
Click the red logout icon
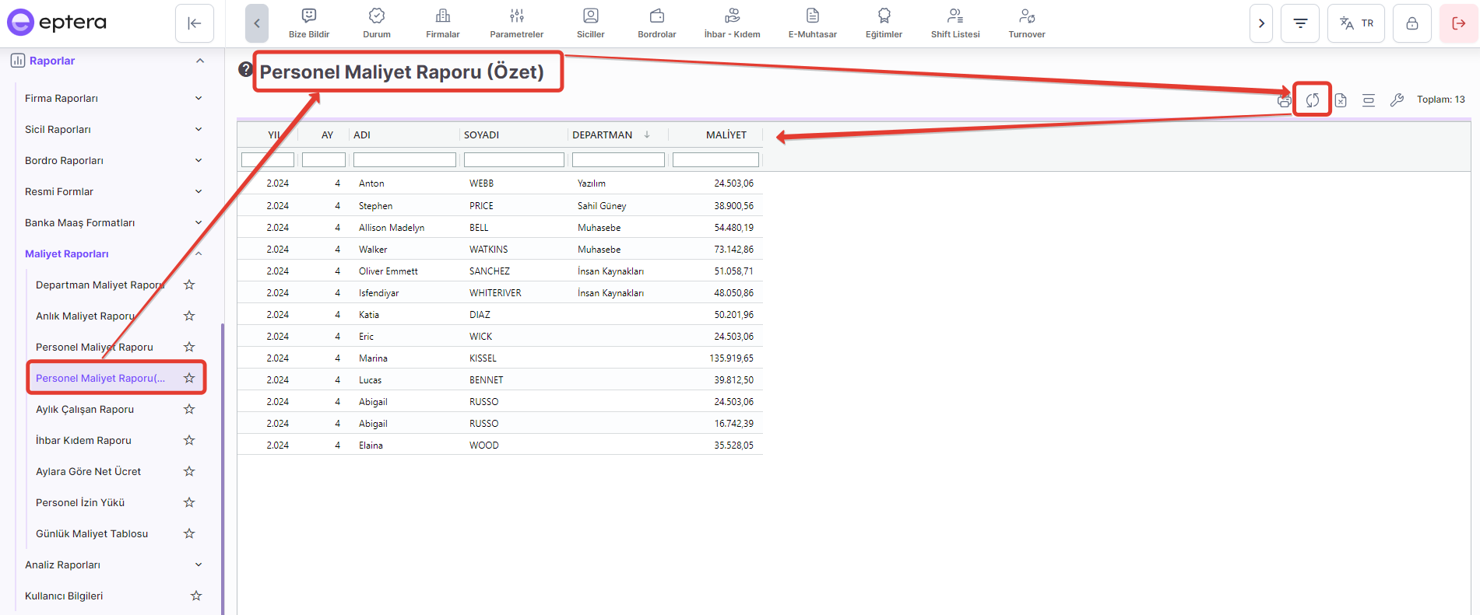tap(1458, 23)
